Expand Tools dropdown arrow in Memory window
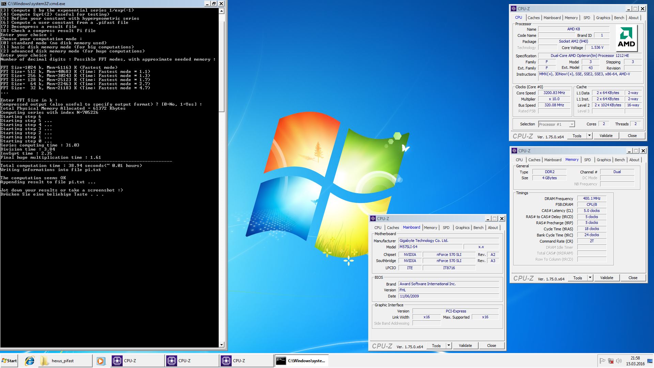The height and width of the screenshot is (368, 654). click(590, 278)
